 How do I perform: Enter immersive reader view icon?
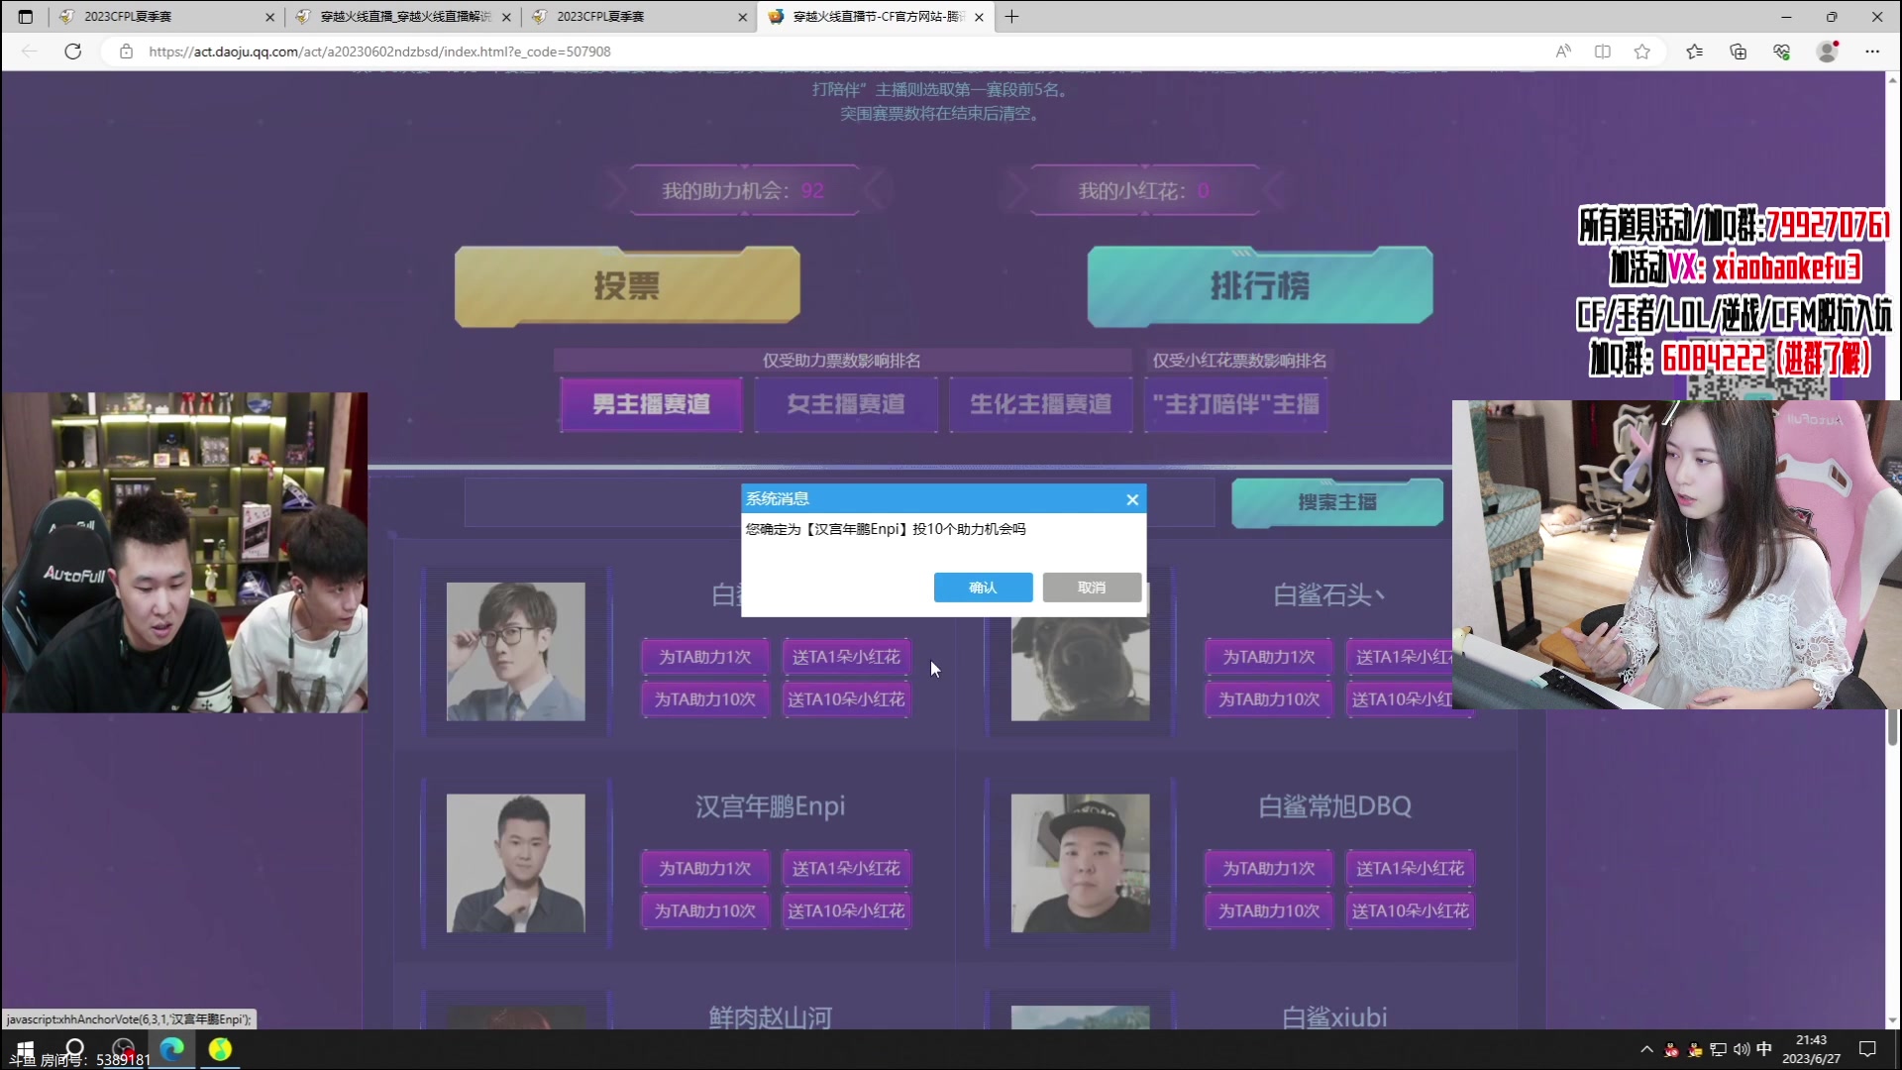[x=1603, y=52]
